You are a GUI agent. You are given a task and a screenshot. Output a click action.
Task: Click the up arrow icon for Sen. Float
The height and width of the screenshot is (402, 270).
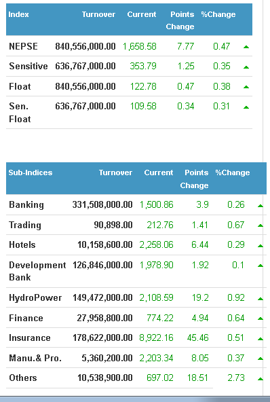pyautogui.click(x=246, y=107)
